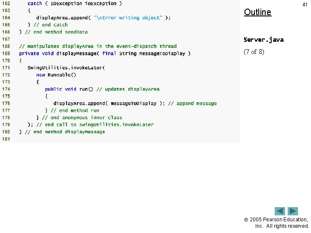Click the (7 of 8) page indicator
311x233 pixels.
tap(254, 52)
